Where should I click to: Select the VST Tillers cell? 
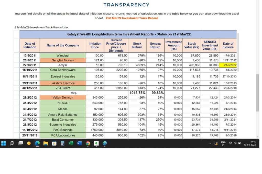pos(63,88)
